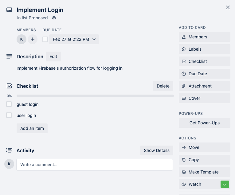
Task: Toggle Watch on this card
Action: click(204, 184)
